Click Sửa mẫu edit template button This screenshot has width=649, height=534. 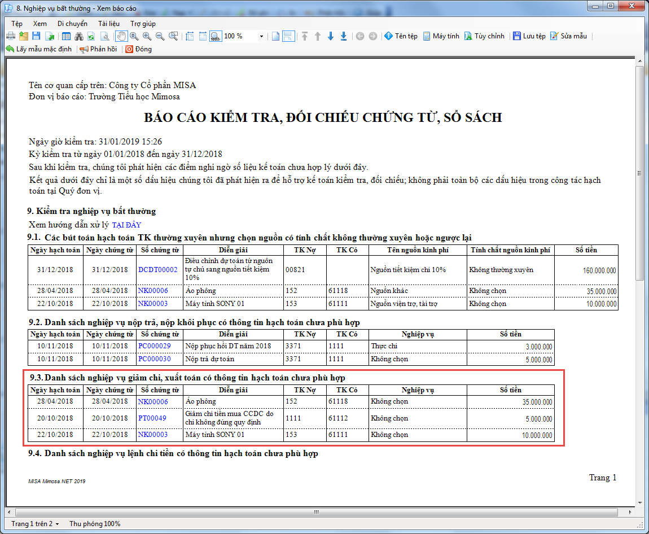pyautogui.click(x=568, y=37)
